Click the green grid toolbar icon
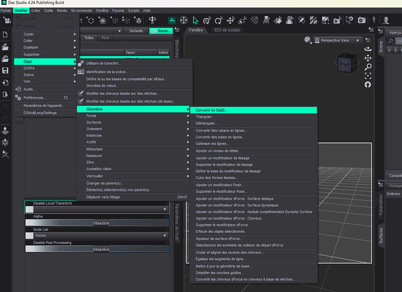This screenshot has height=292, width=402. pyautogui.click(x=172, y=20)
